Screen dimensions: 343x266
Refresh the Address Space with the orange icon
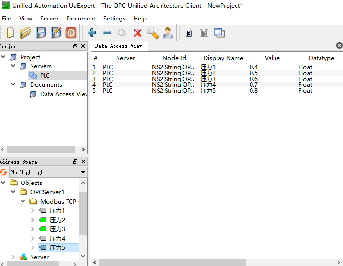[x=4, y=172]
